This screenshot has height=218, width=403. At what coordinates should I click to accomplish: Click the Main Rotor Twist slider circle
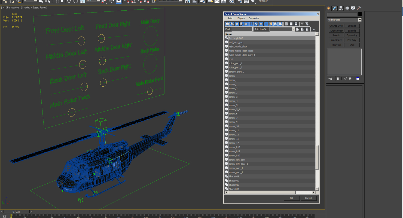tap(72, 112)
